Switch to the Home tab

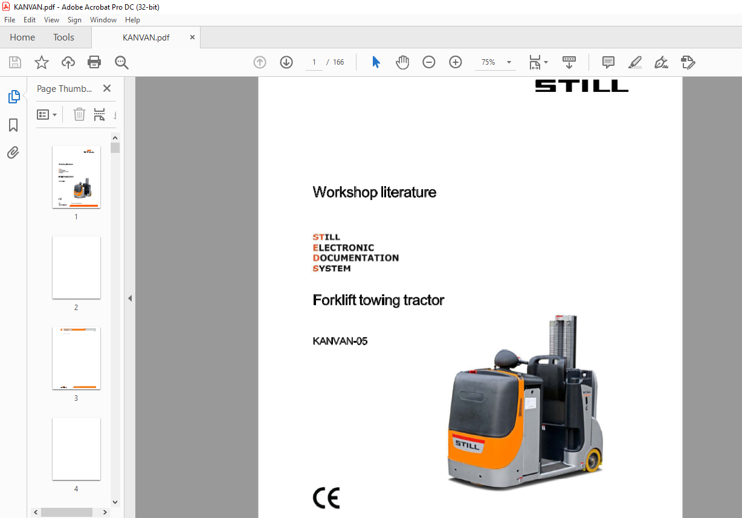(x=22, y=37)
